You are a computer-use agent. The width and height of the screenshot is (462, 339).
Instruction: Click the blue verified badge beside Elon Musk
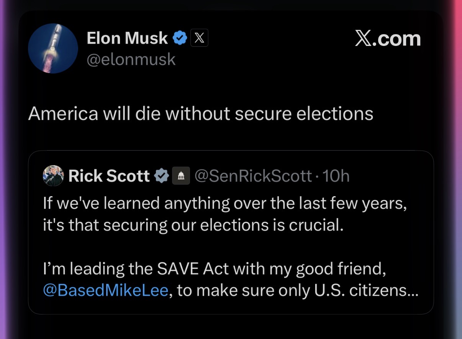click(x=180, y=38)
